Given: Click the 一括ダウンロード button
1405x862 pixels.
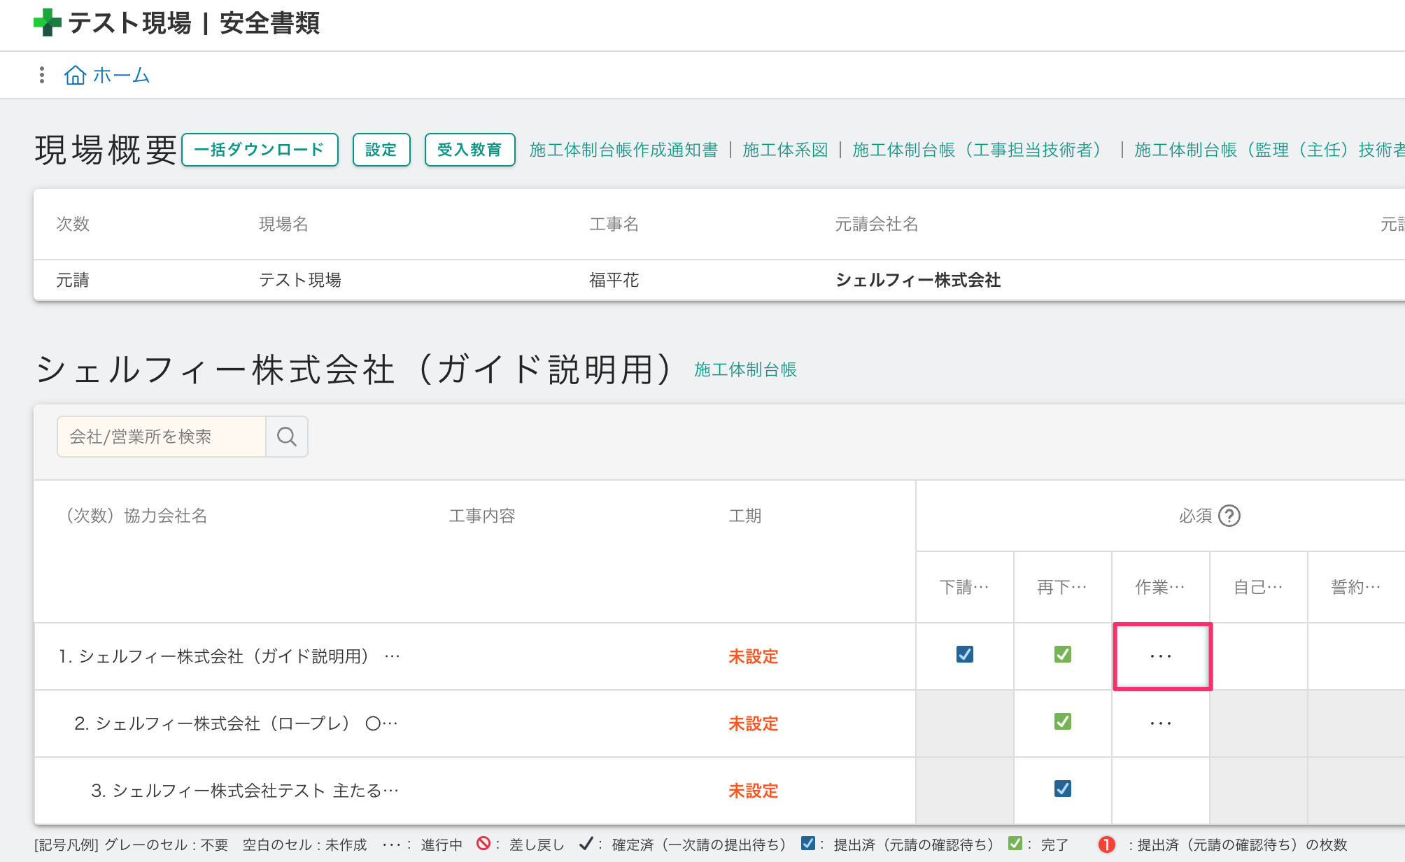Looking at the screenshot, I should pyautogui.click(x=260, y=150).
